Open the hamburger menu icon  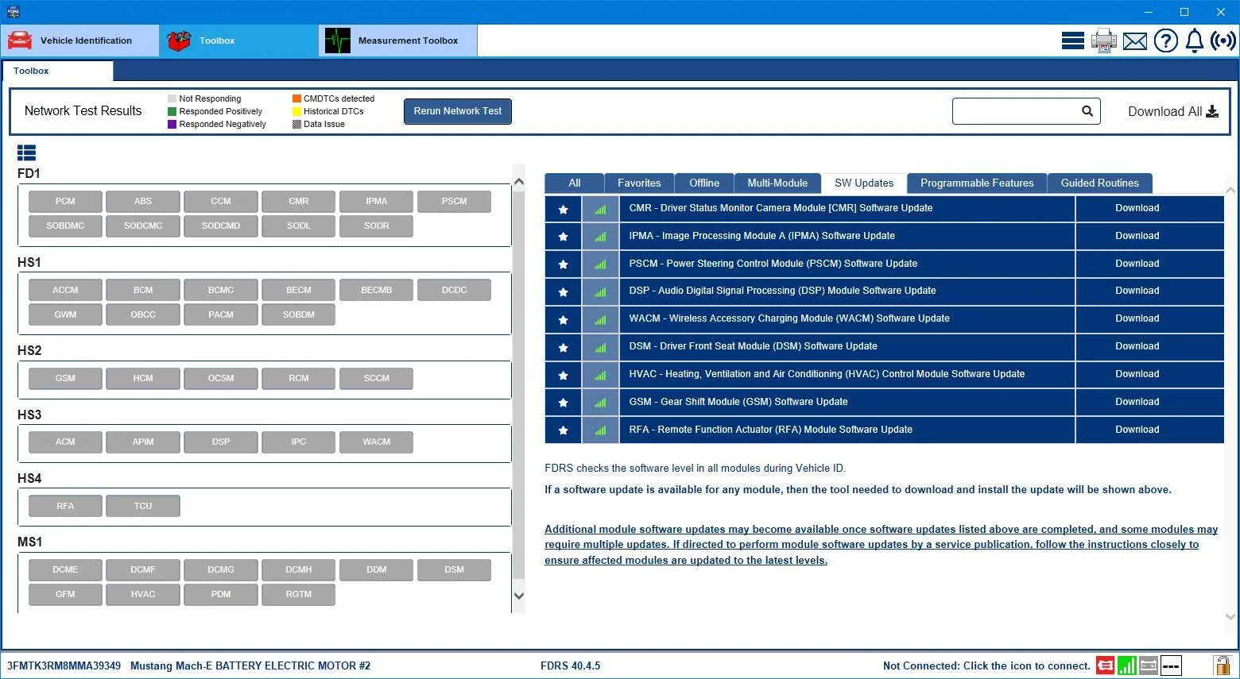tap(1072, 41)
